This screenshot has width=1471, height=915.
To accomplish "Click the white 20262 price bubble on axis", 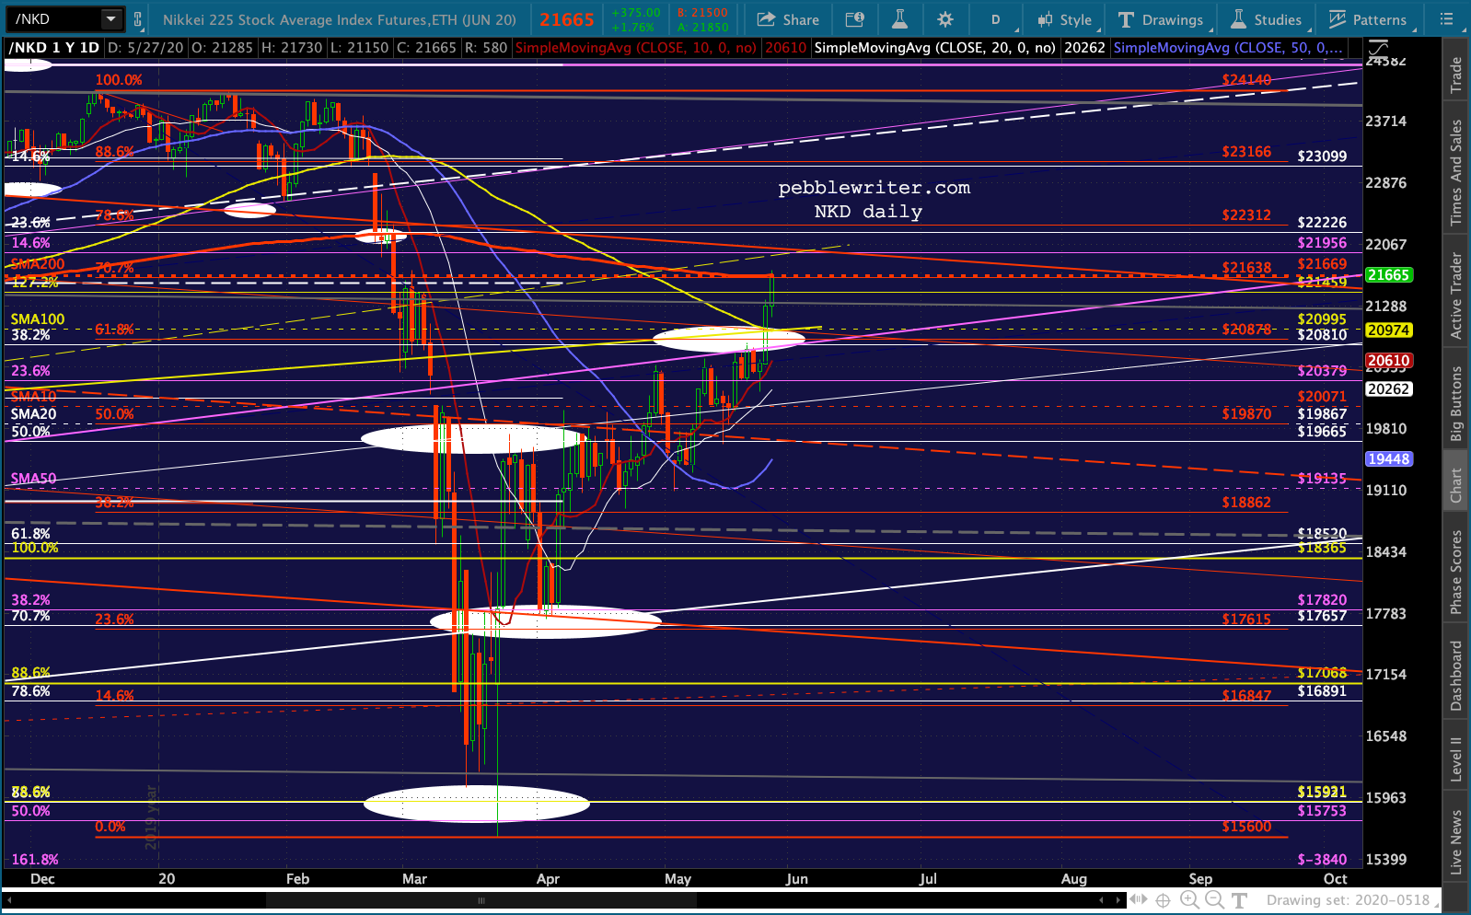I will pos(1388,389).
